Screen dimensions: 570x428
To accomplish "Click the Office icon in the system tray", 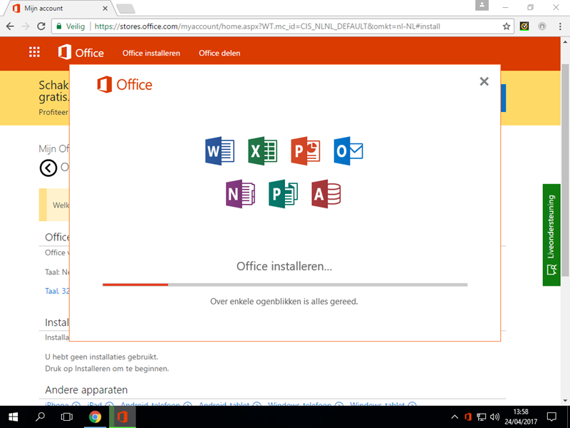I will click(x=468, y=417).
